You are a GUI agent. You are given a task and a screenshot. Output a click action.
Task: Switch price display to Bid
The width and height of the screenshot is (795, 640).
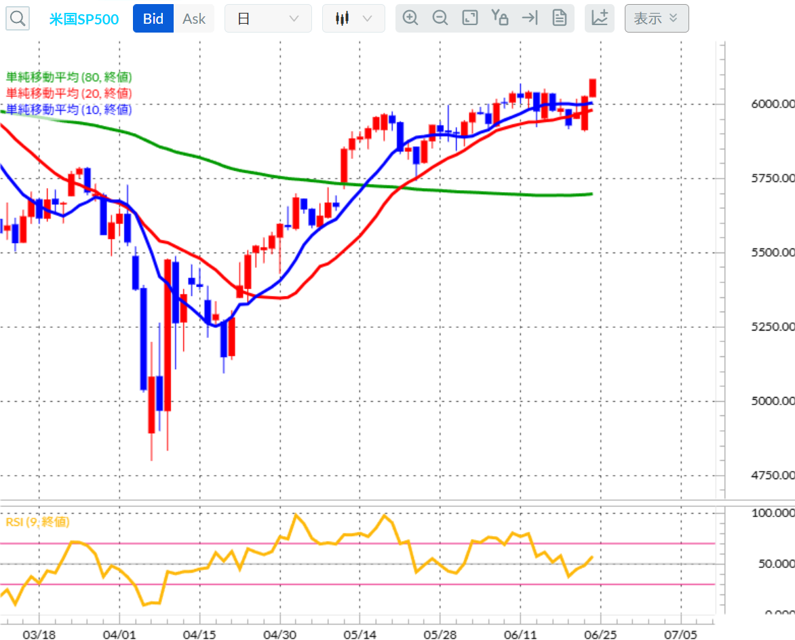point(153,19)
